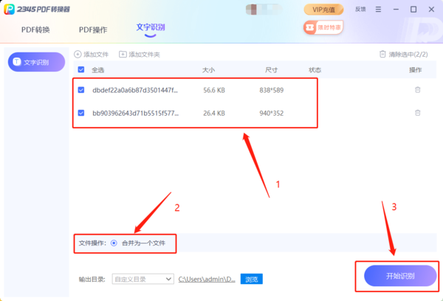443x301 pixels.
Task: Open the C:\Users\admin output path link
Action: (x=207, y=280)
